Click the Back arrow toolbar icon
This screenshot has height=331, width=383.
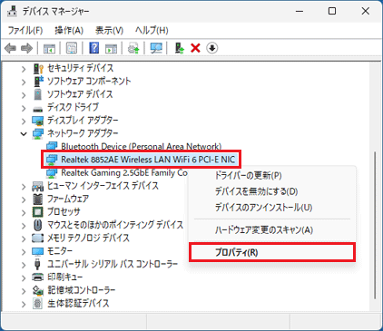pos(11,48)
